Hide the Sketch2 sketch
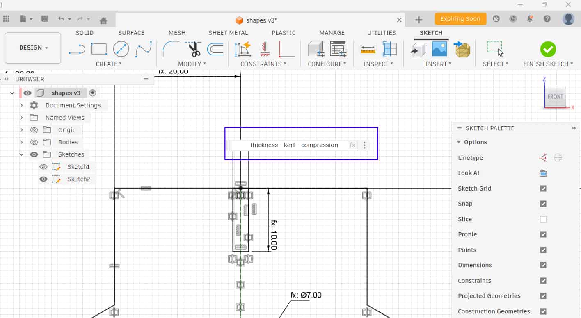Image resolution: width=581 pixels, height=318 pixels. point(43,179)
